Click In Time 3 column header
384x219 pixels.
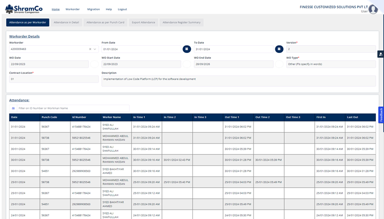[x=208, y=117]
